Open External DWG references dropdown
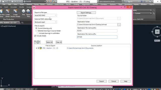The image size is (161, 90). 45,22
